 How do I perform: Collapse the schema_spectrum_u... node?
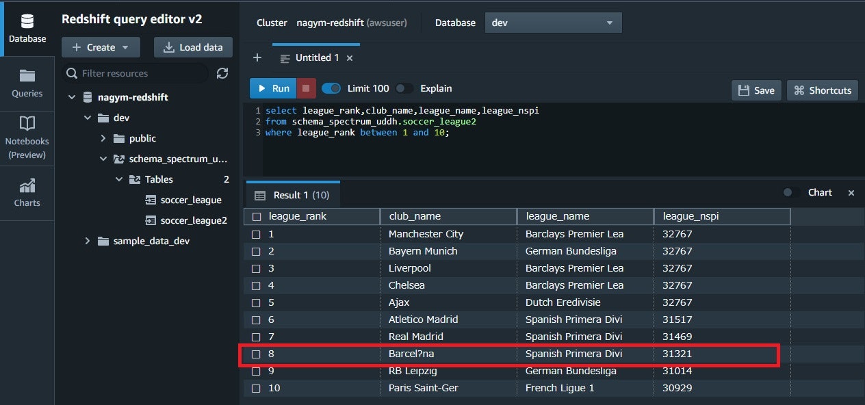103,159
